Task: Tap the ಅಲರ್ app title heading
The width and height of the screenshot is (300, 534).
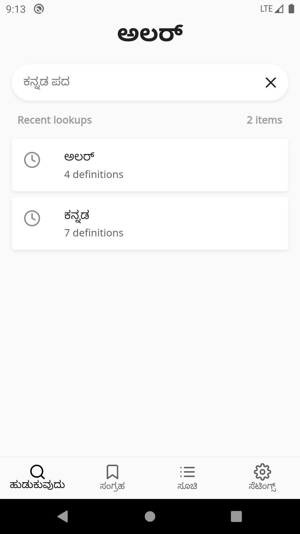Action: tap(150, 34)
